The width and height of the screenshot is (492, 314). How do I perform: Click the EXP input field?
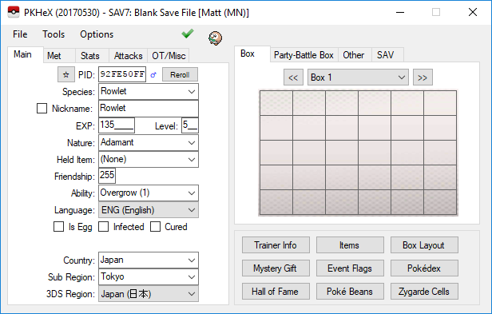117,125
